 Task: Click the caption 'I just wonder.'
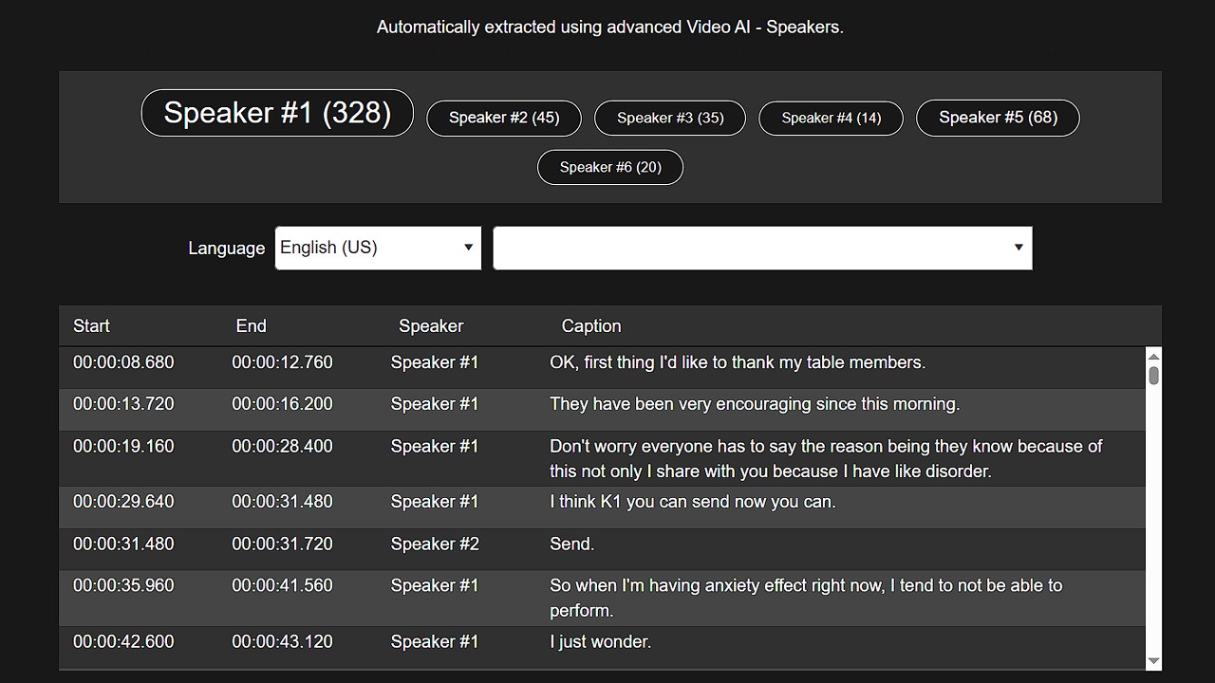[601, 641]
